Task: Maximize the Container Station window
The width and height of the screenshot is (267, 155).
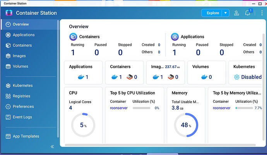Action: (x=260, y=3)
